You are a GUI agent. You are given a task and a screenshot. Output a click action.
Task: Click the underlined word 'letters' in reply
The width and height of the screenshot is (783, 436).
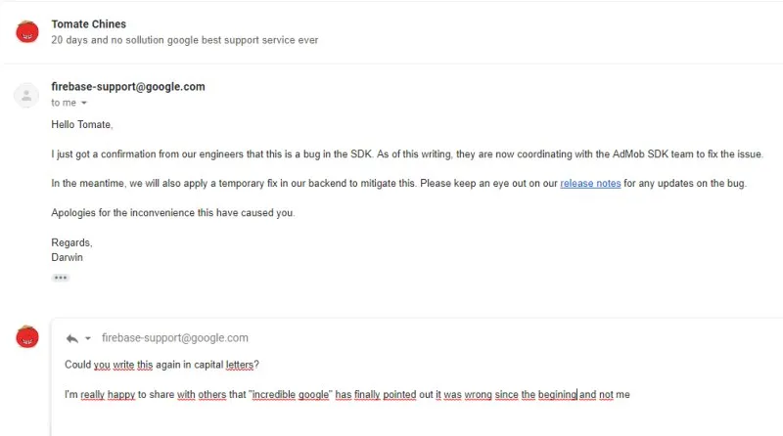coord(249,366)
